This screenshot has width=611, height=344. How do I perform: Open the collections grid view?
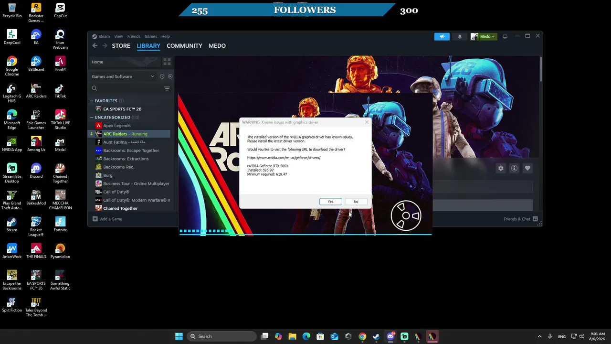(167, 62)
